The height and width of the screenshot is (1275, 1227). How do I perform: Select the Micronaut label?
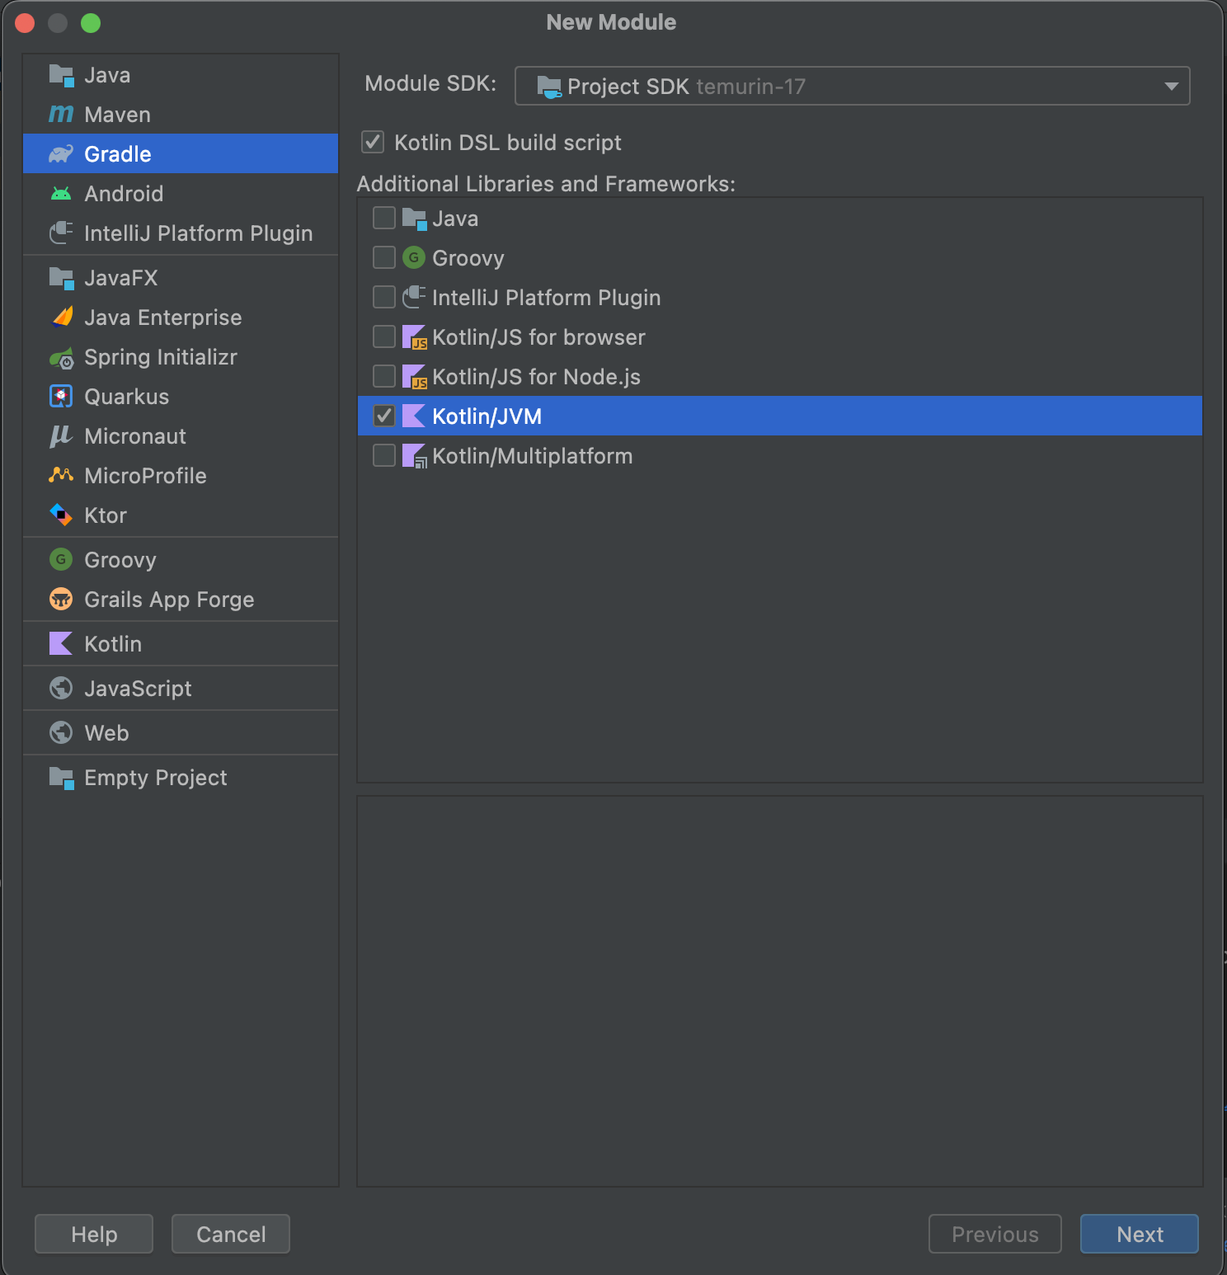(135, 436)
